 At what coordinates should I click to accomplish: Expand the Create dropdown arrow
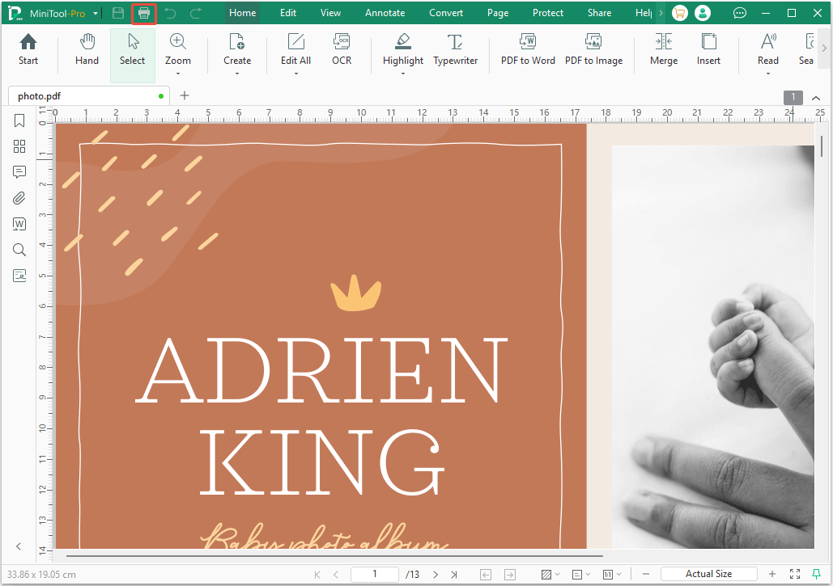[237, 74]
